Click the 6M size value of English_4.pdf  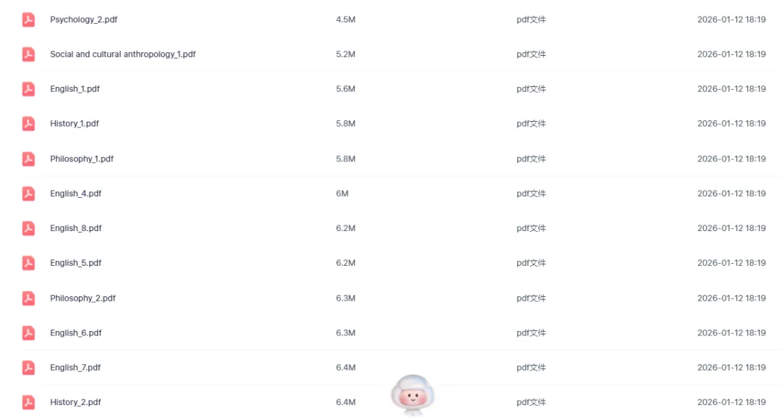pos(342,193)
